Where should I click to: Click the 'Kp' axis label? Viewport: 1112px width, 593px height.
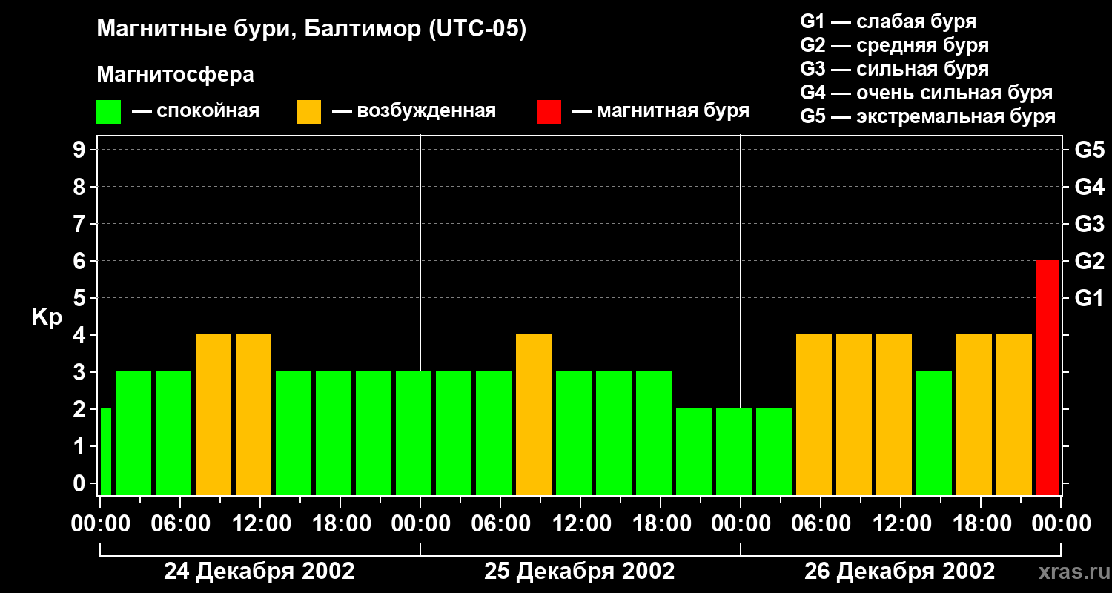[47, 317]
